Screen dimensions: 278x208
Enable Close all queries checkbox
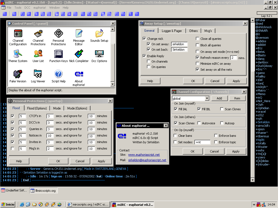click(x=197, y=38)
